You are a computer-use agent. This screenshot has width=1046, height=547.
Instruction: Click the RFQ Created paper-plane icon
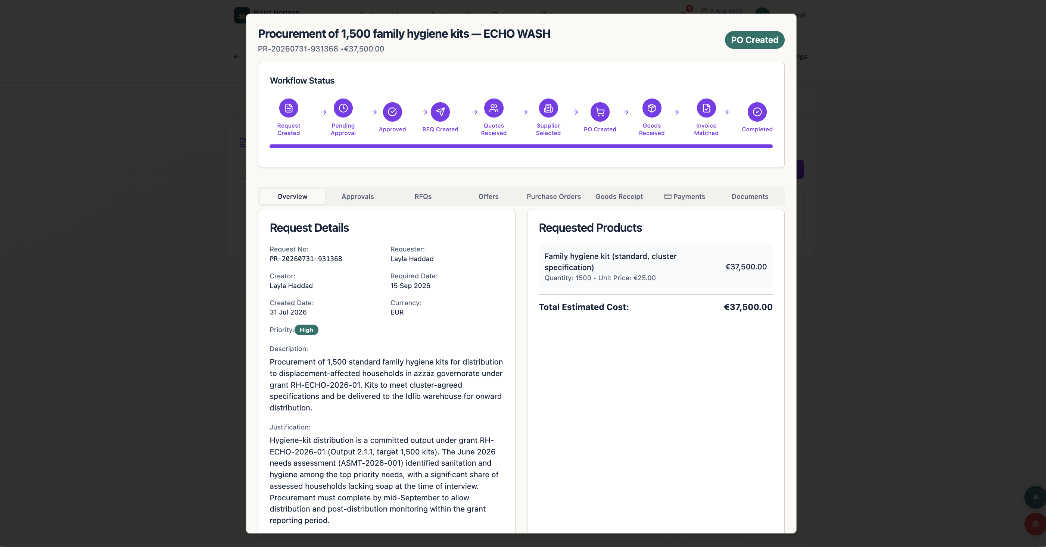tap(440, 112)
